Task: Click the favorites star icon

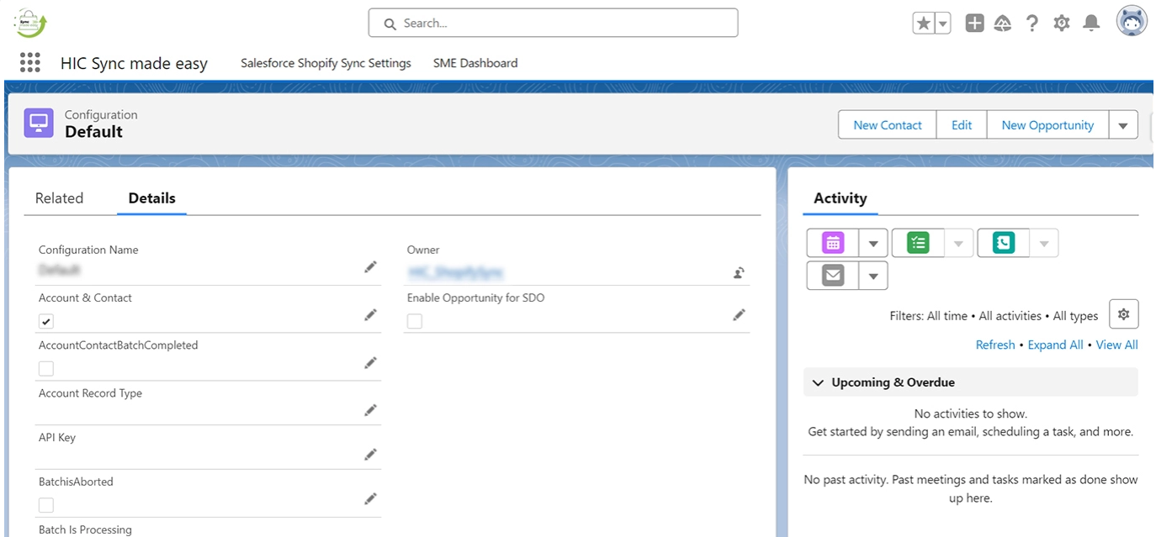Action: (924, 24)
